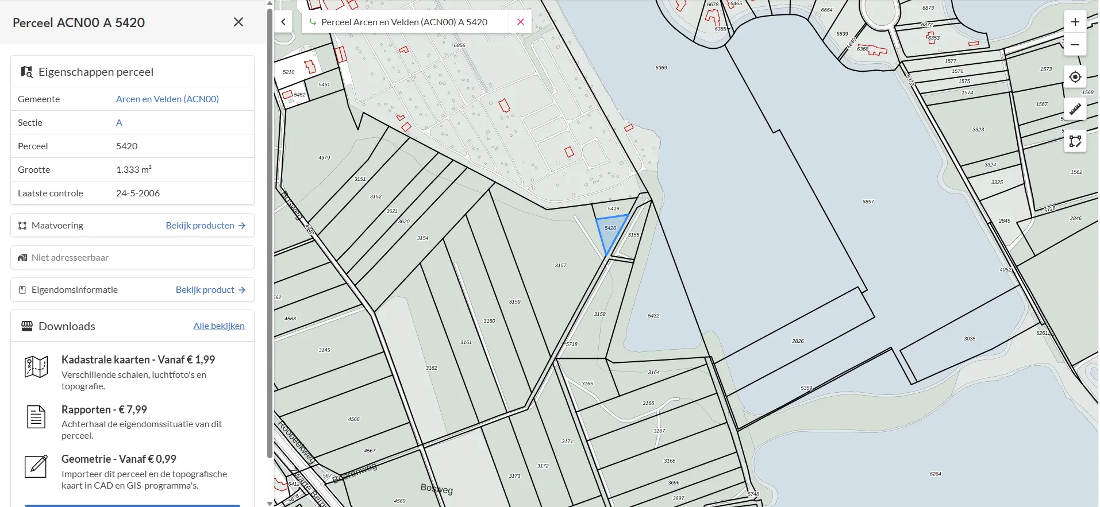Select parcel 3035 on map
Viewport: 1100px width, 507px height.
[970, 339]
